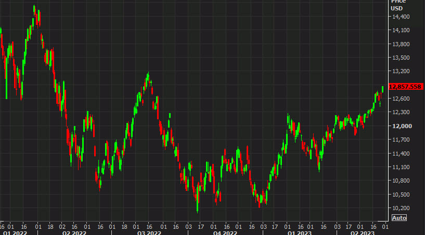Select the 12,300 price label
This screenshot has height=235, width=425.
tap(401, 112)
